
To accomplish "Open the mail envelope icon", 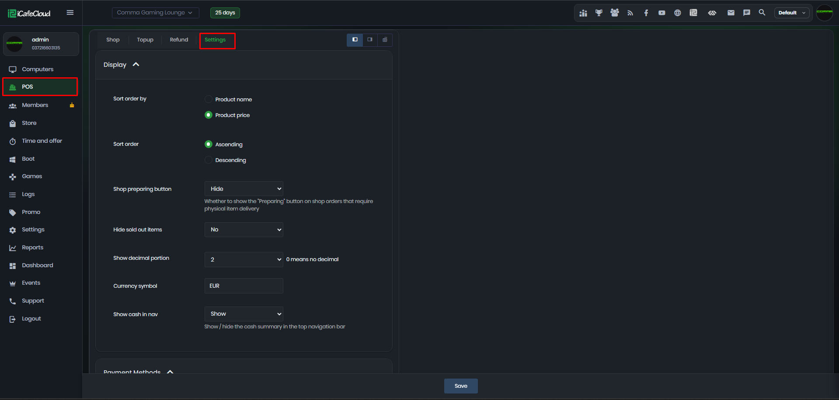I will click(x=731, y=13).
